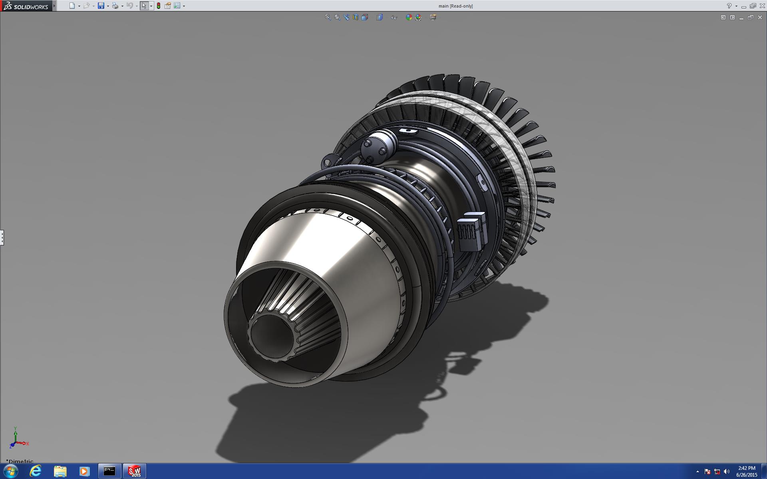
Task: Expand the Print dropdown arrow
Action: 122,6
